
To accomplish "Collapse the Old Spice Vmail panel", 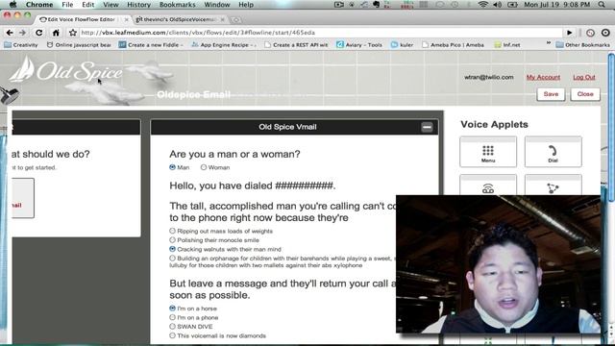I will point(427,127).
